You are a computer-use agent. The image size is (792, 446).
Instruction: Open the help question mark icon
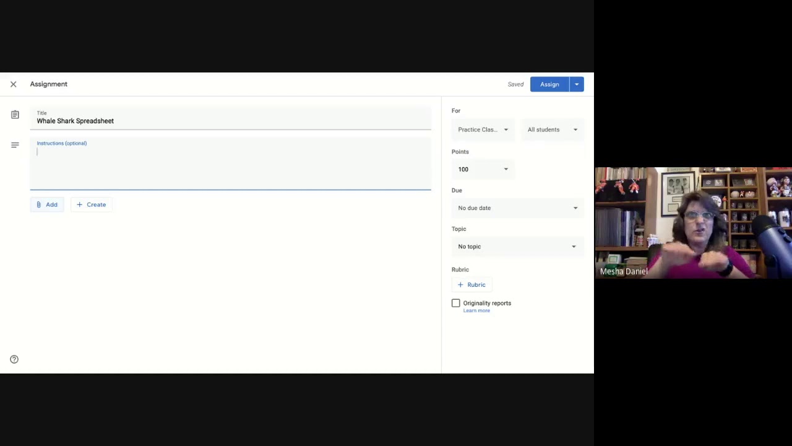click(x=14, y=359)
